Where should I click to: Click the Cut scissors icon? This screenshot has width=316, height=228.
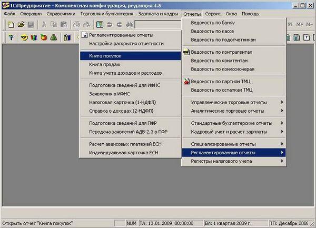point(44,25)
